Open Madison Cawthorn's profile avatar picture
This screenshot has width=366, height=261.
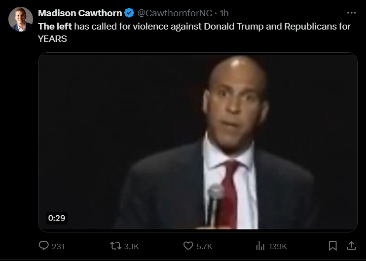click(21, 19)
